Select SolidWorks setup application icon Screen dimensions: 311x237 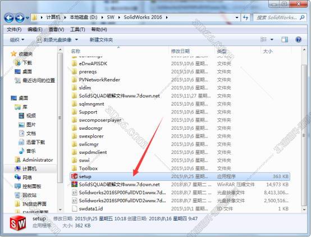74,176
